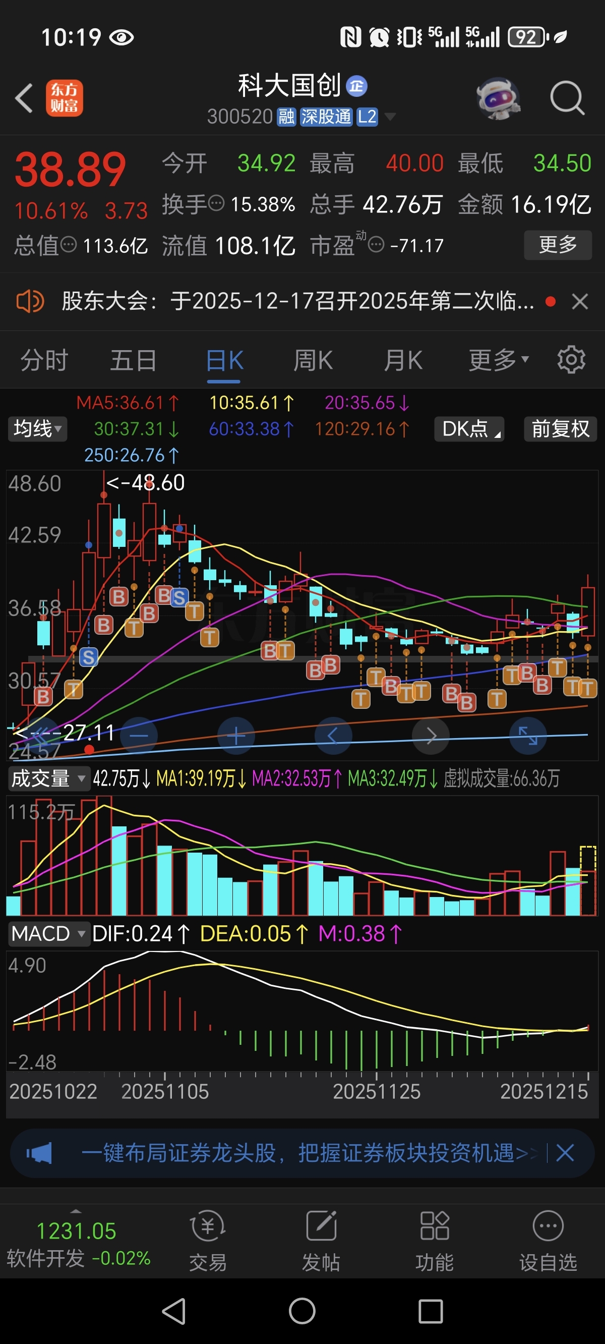
Task: Tap the blue S sell marker near 30.57
Action: point(89,657)
